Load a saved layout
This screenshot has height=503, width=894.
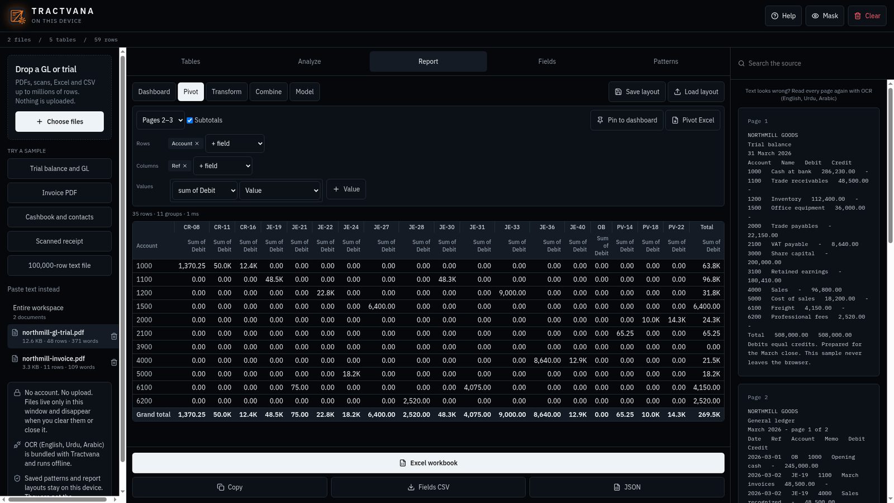click(696, 92)
